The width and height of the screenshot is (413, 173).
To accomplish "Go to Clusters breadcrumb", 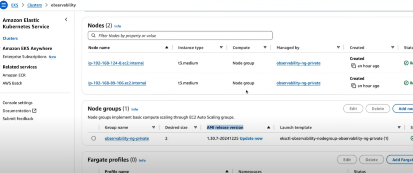I will [35, 5].
